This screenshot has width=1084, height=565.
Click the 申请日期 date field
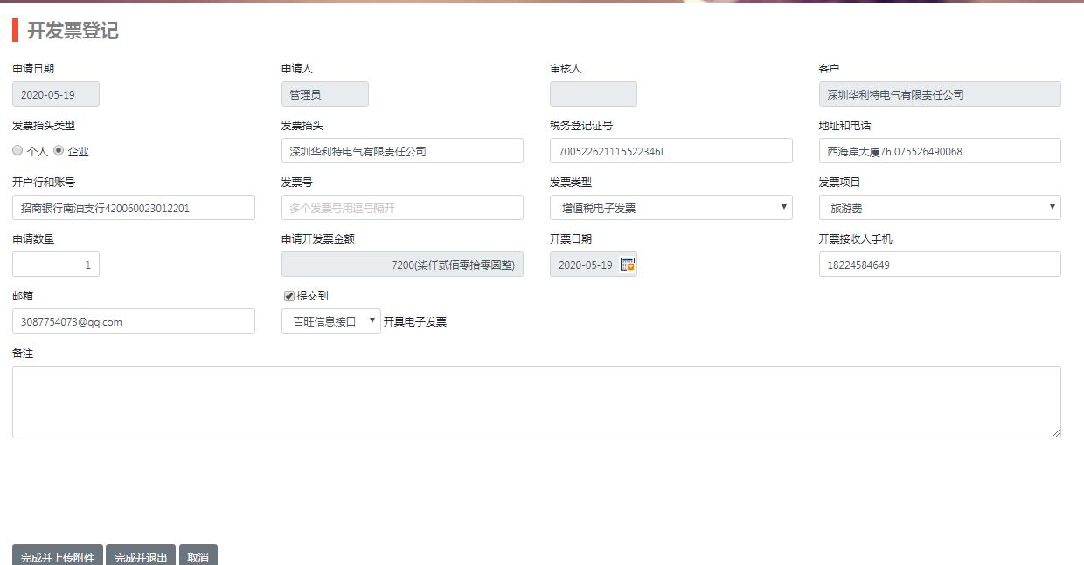coord(56,94)
